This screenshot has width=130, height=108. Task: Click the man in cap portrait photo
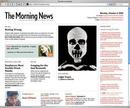coord(13,99)
